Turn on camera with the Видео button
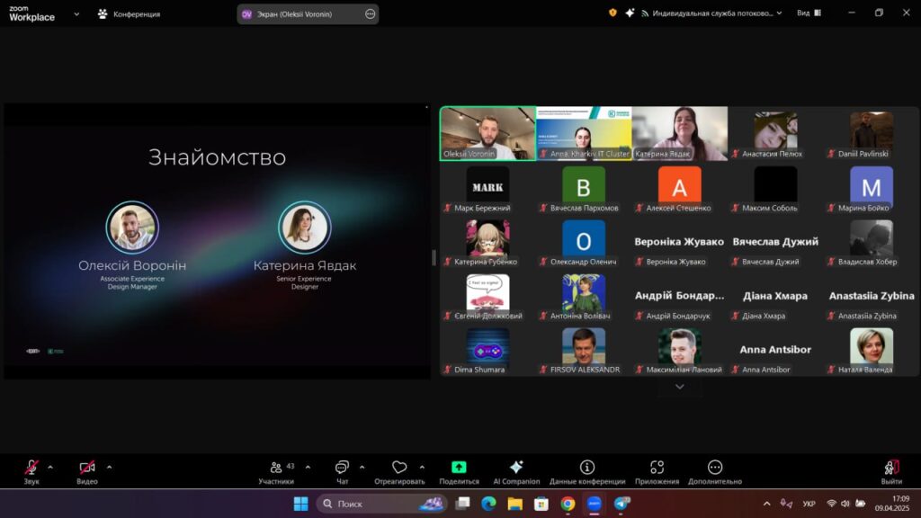 point(87,472)
